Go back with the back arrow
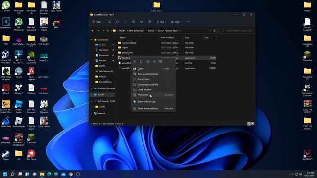 pos(93,31)
